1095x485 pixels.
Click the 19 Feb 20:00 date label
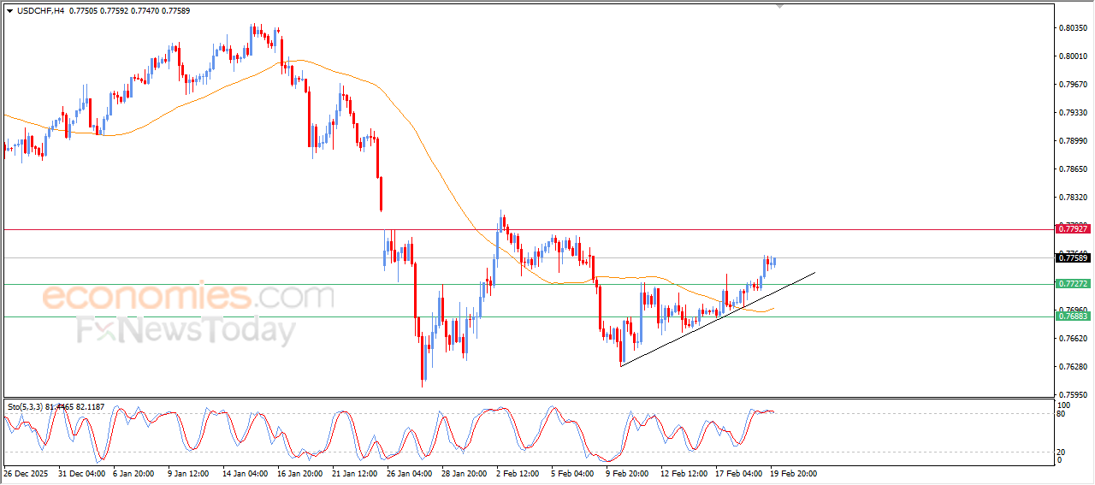coord(792,473)
